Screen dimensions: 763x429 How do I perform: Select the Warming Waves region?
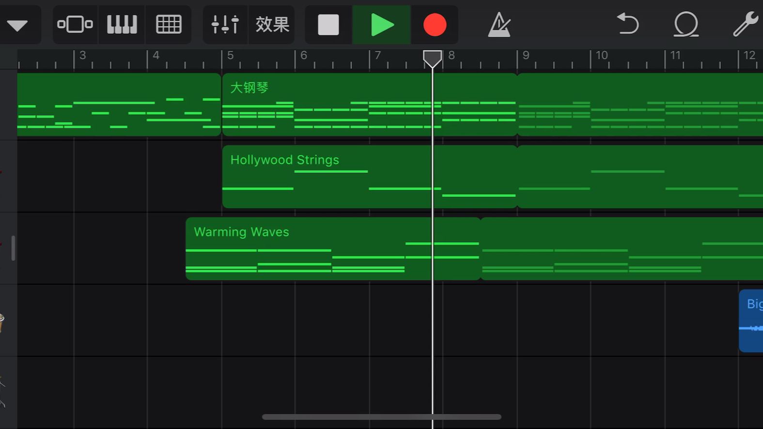coord(333,249)
